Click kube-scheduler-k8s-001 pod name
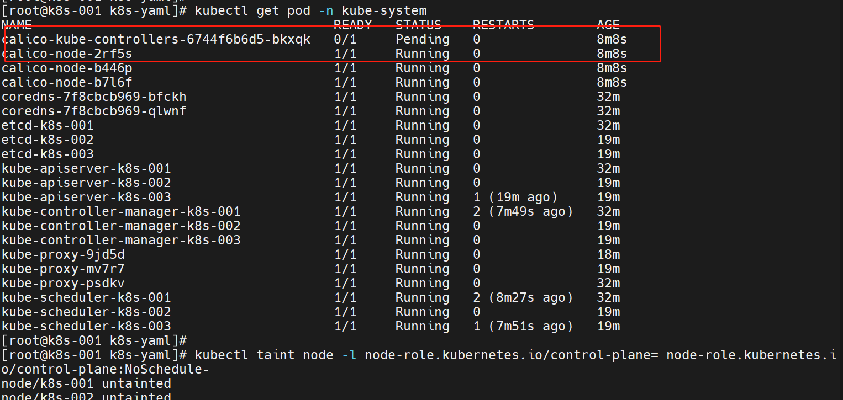The height and width of the screenshot is (400, 843). pos(86,297)
